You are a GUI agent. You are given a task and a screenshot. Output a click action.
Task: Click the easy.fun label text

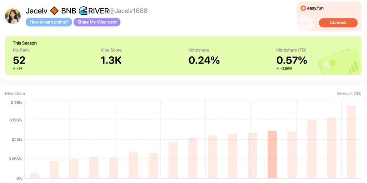[315, 8]
